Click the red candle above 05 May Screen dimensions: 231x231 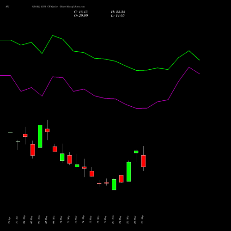(x=33, y=150)
